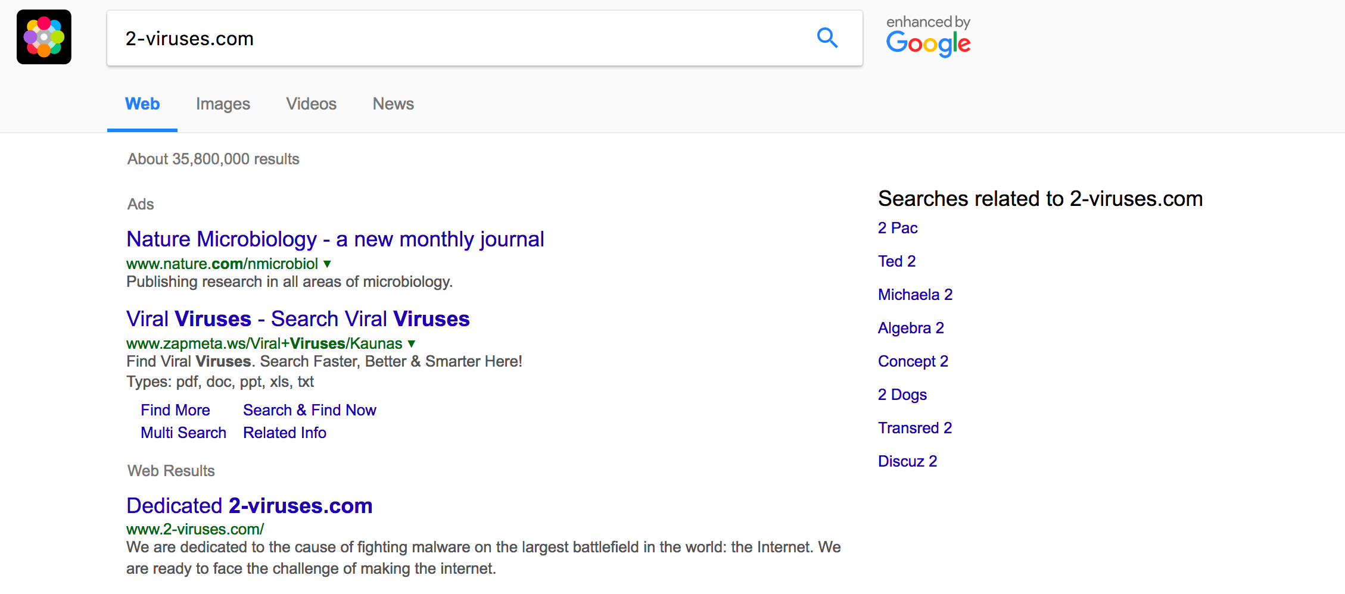Open the Nature Microbiology ad link

(x=335, y=239)
